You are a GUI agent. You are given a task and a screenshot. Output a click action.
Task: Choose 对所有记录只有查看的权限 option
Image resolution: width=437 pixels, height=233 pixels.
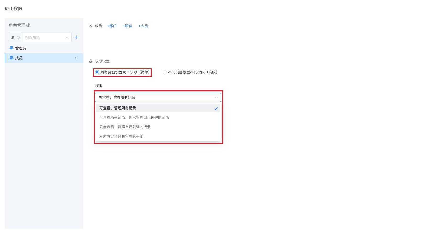click(121, 136)
